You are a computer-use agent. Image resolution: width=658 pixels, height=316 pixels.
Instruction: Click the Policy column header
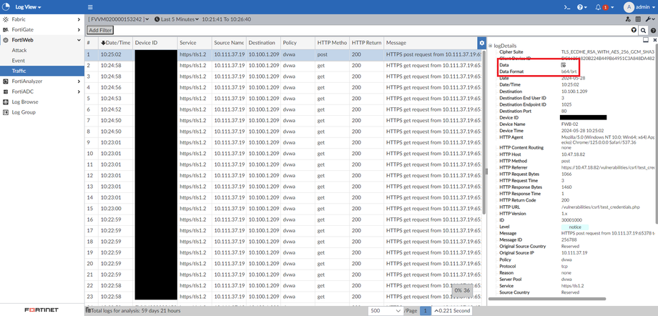coord(298,43)
